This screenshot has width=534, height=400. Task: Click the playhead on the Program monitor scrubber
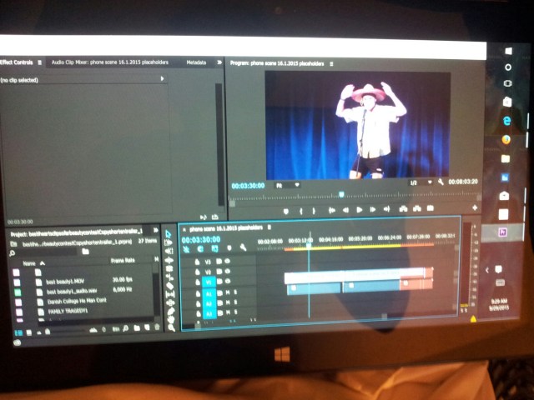[x=340, y=193]
